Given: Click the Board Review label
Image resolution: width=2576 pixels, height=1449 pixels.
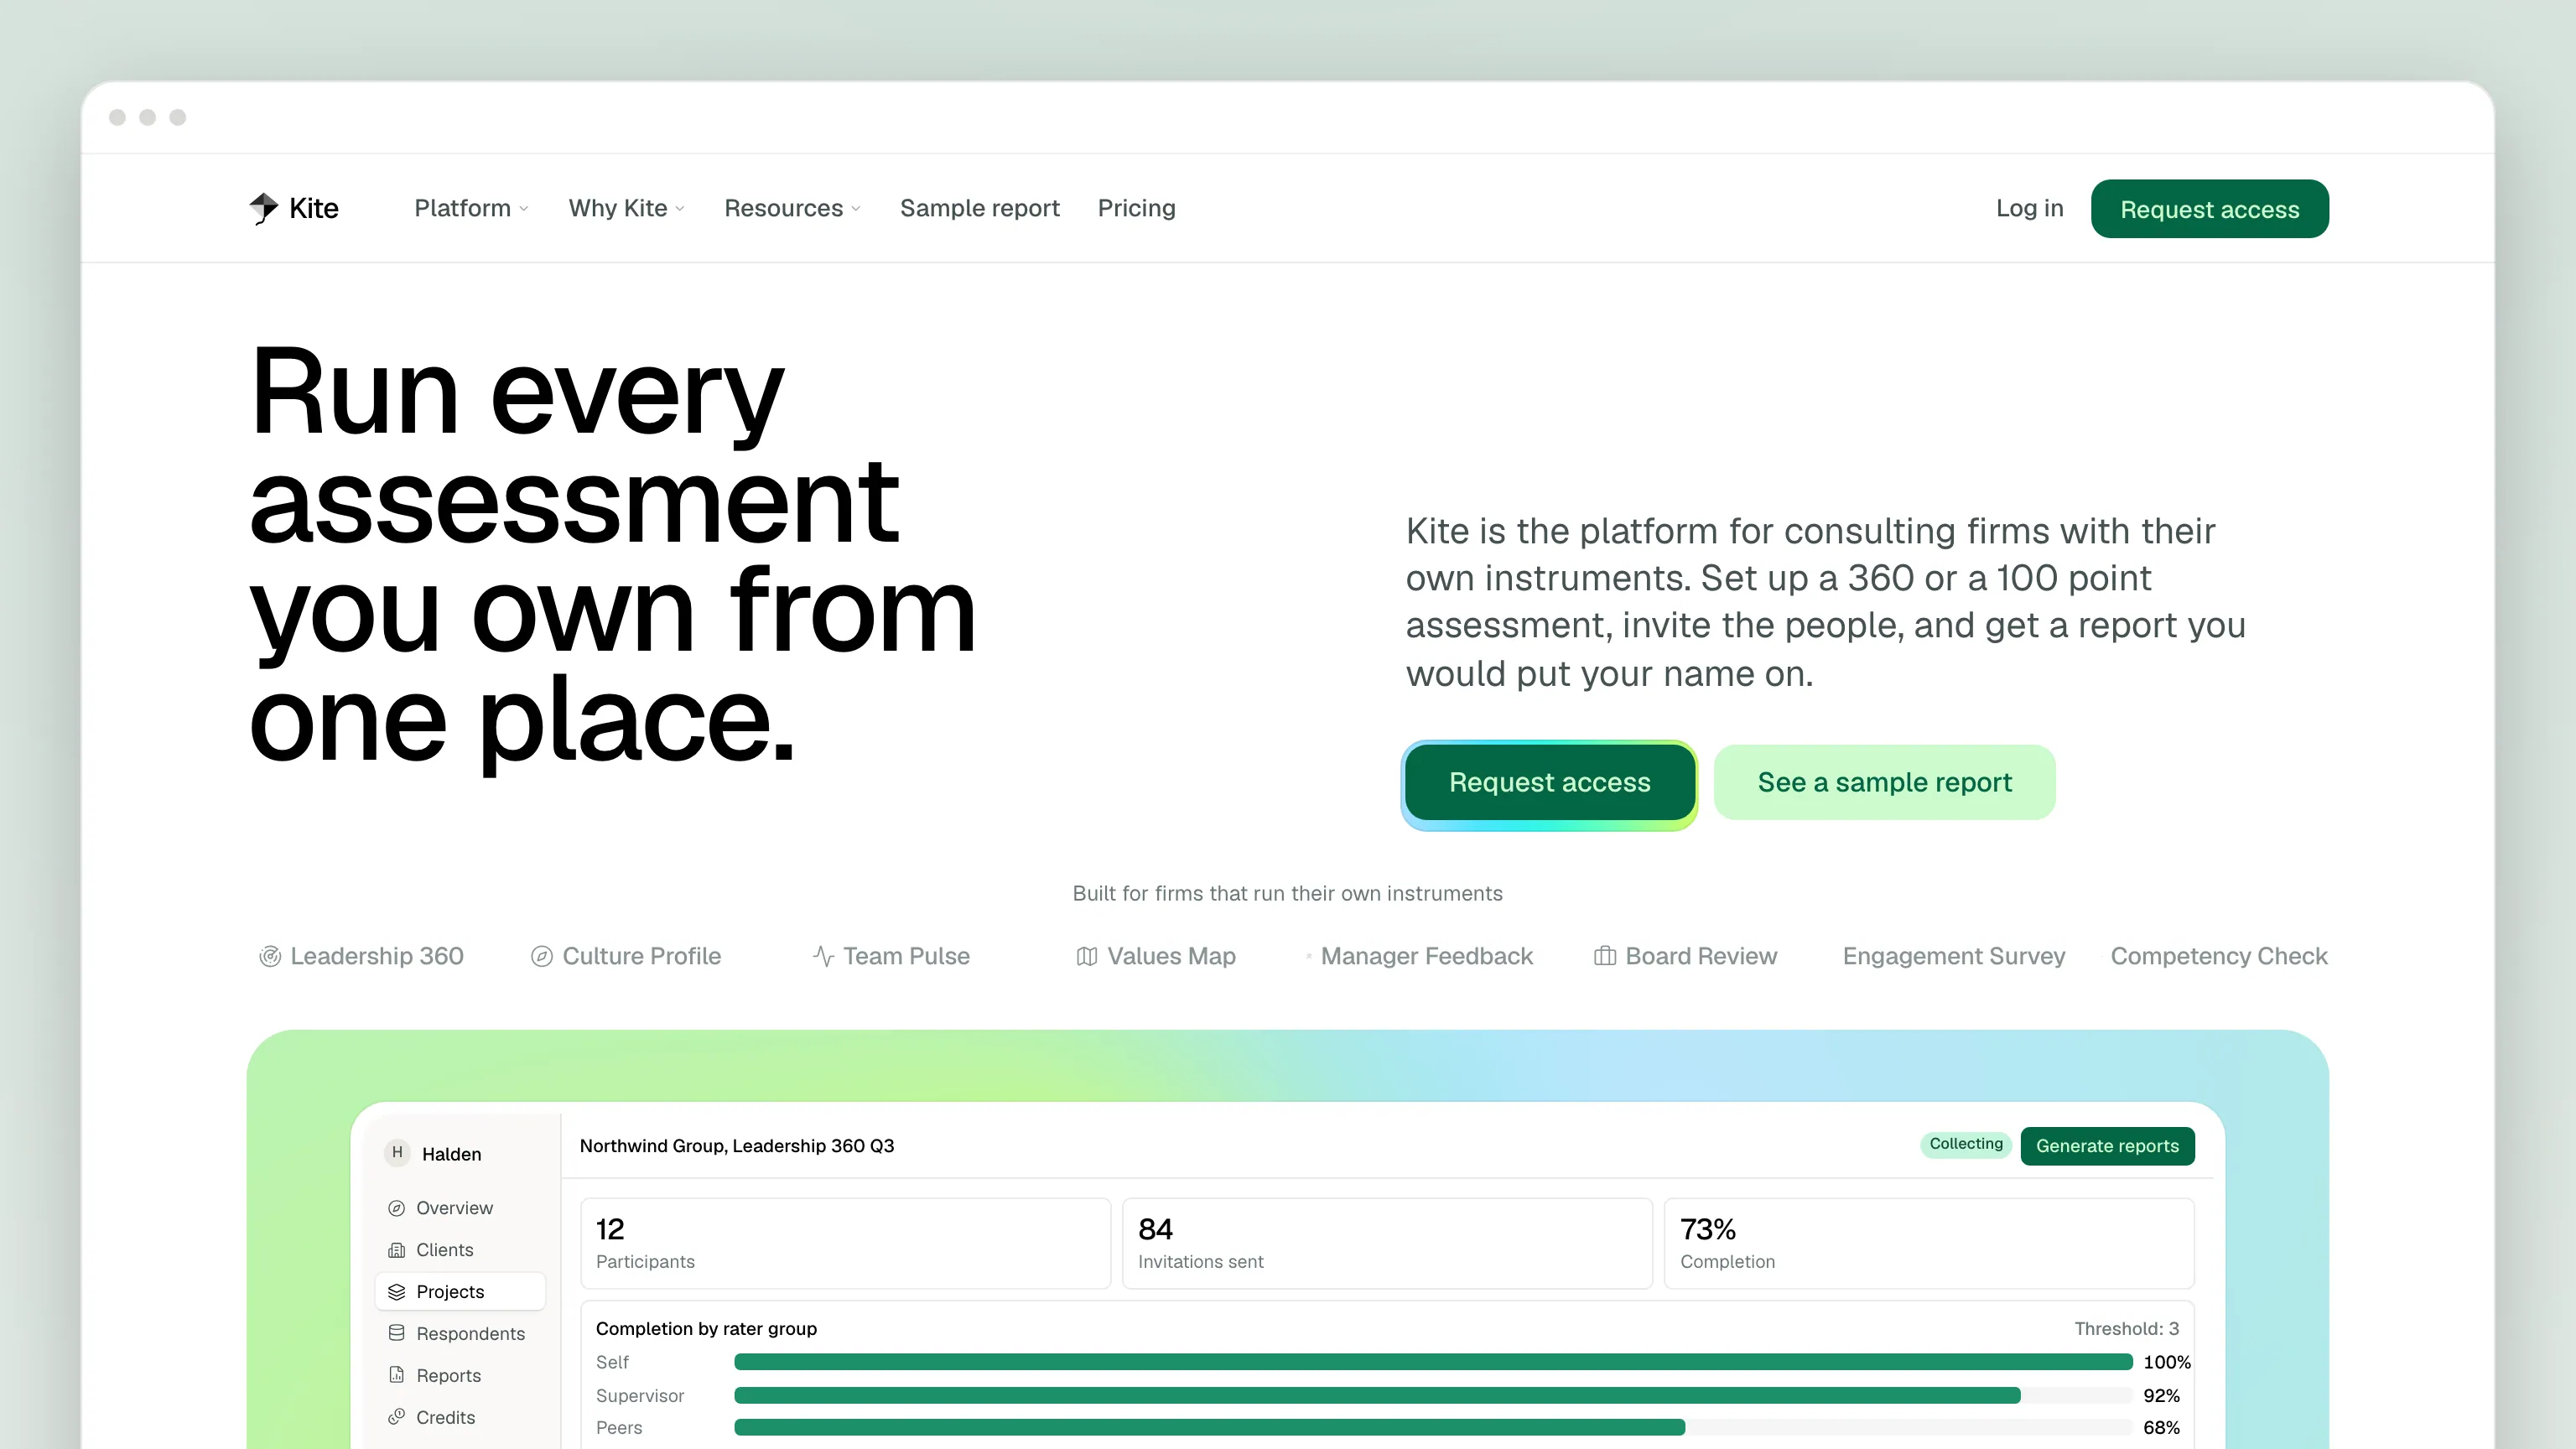Looking at the screenshot, I should 1701,956.
